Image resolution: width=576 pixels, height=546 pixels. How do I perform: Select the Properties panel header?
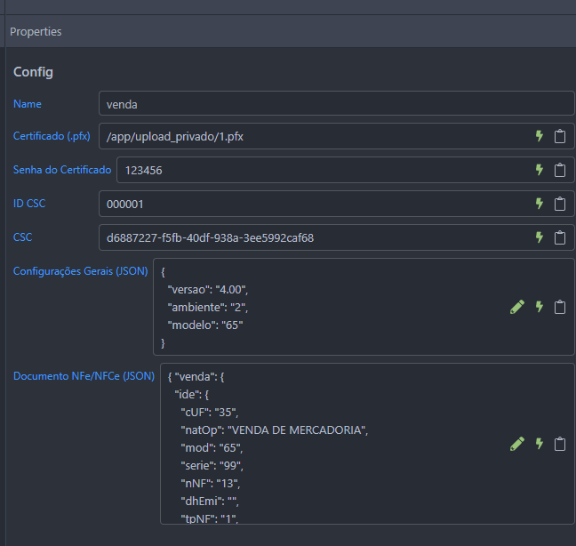coord(36,31)
